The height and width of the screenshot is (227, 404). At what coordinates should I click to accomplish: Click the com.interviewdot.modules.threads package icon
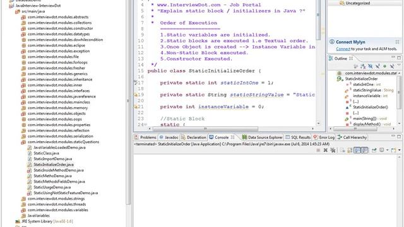coord(23,204)
